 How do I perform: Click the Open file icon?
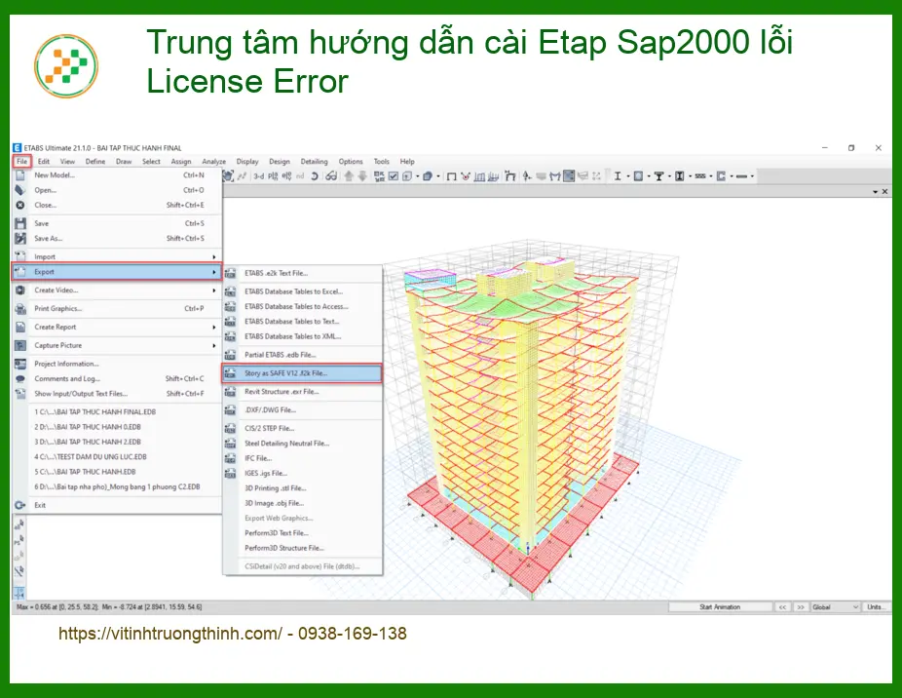pos(20,190)
